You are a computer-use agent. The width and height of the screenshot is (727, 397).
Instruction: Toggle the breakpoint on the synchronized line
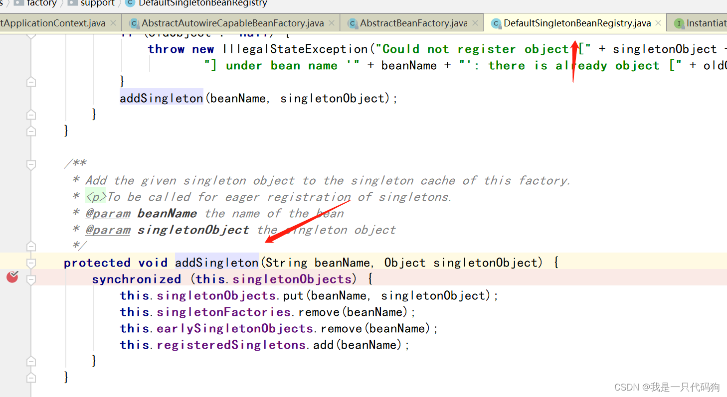(11, 277)
